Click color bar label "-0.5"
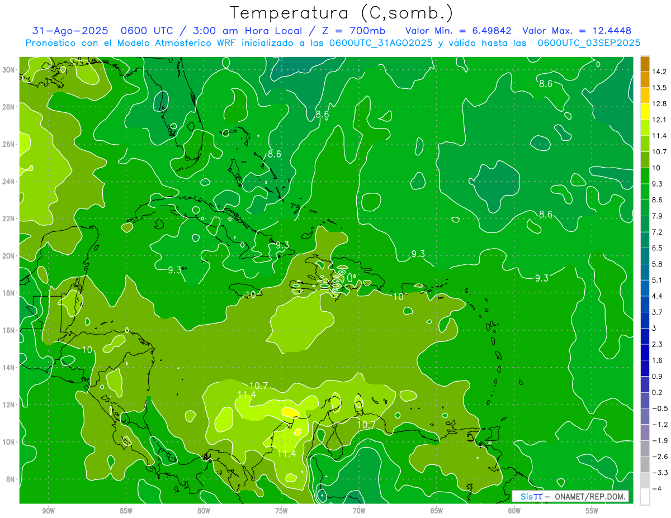Screen dimensions: 671x518 pos(659,408)
